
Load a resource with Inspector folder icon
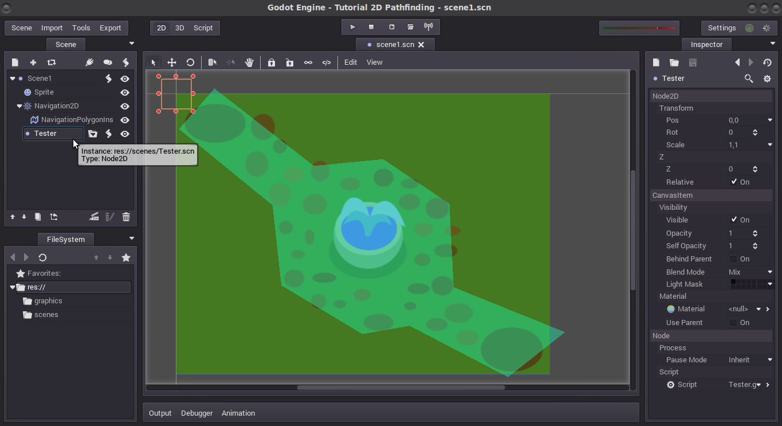[674, 62]
